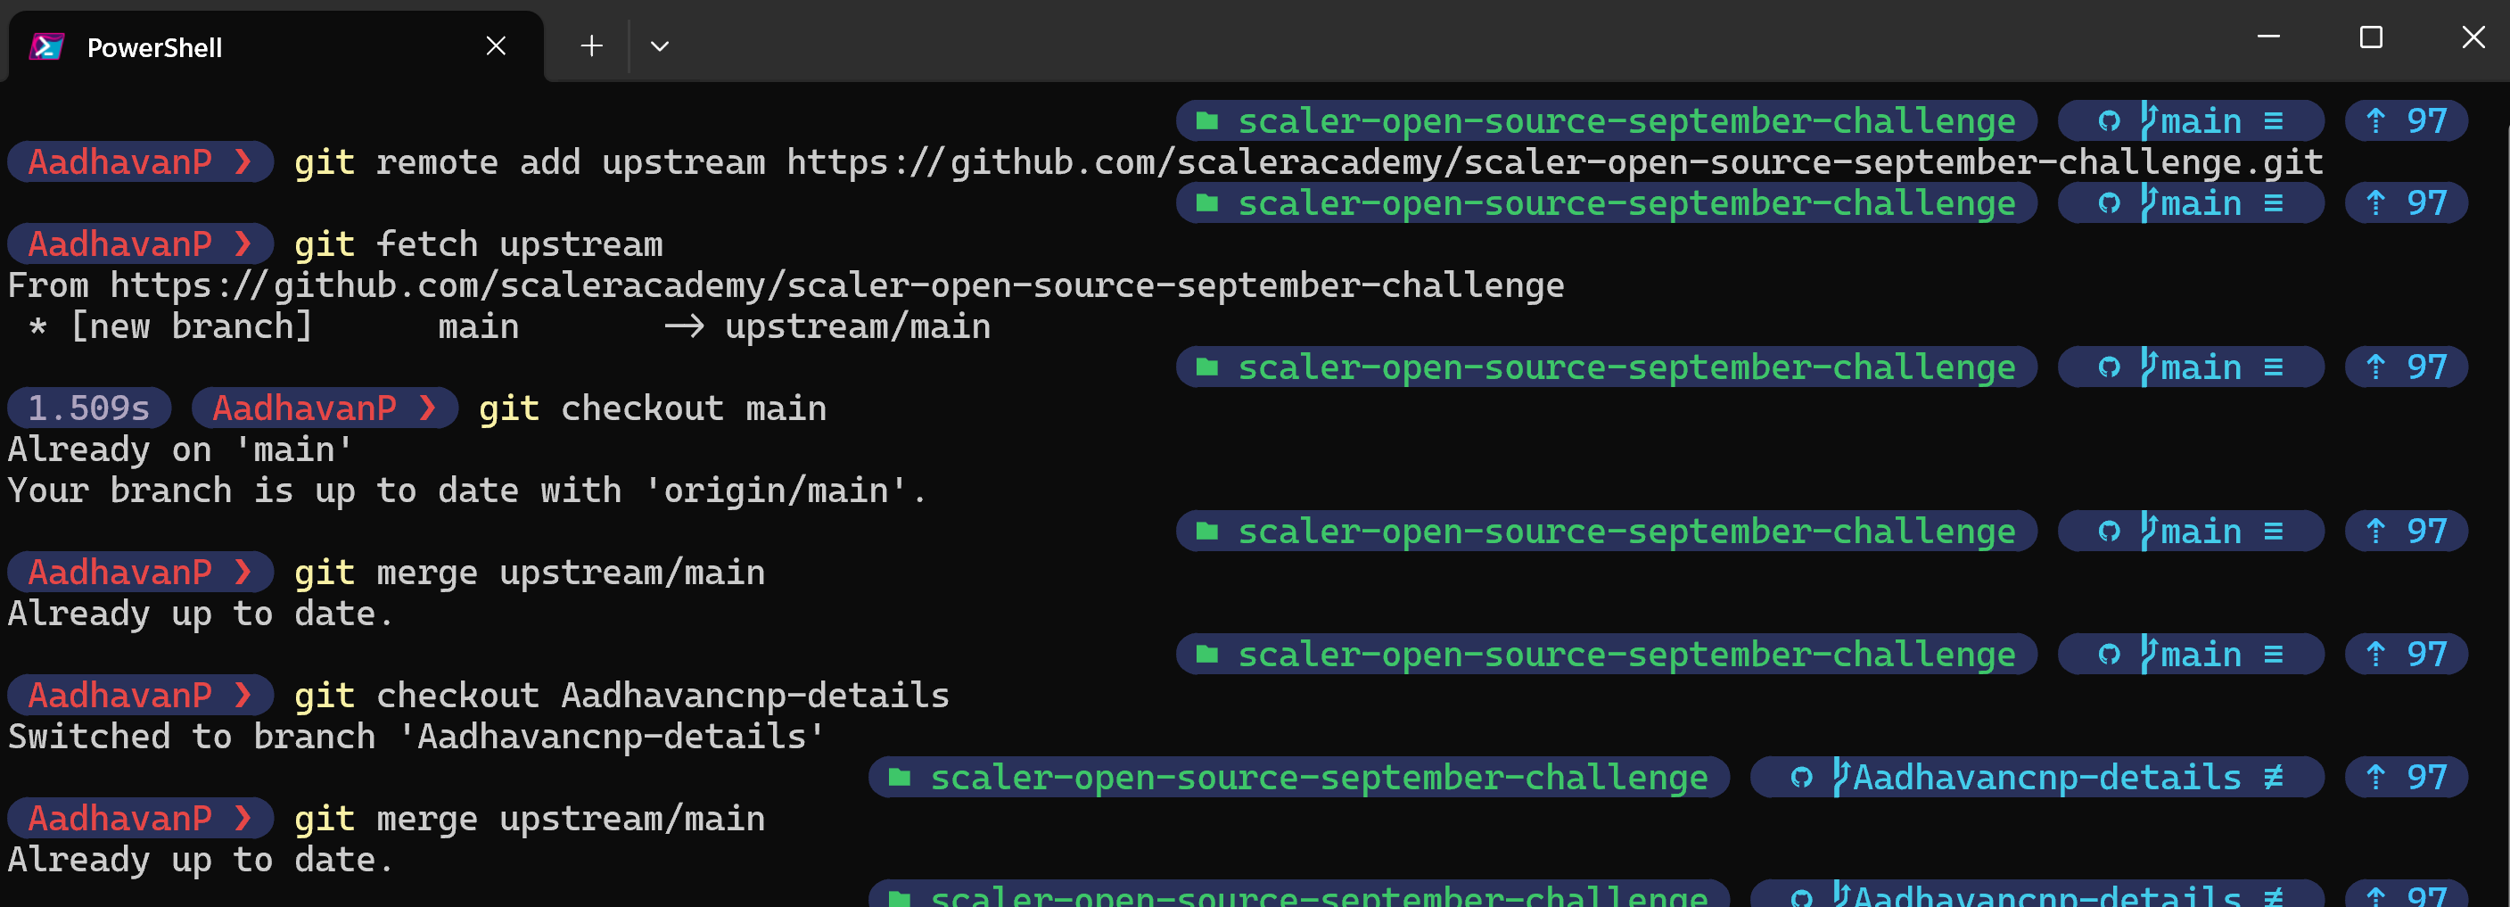Click the hamburger (≡) stash icon after "main"
The width and height of the screenshot is (2510, 907).
click(2273, 120)
